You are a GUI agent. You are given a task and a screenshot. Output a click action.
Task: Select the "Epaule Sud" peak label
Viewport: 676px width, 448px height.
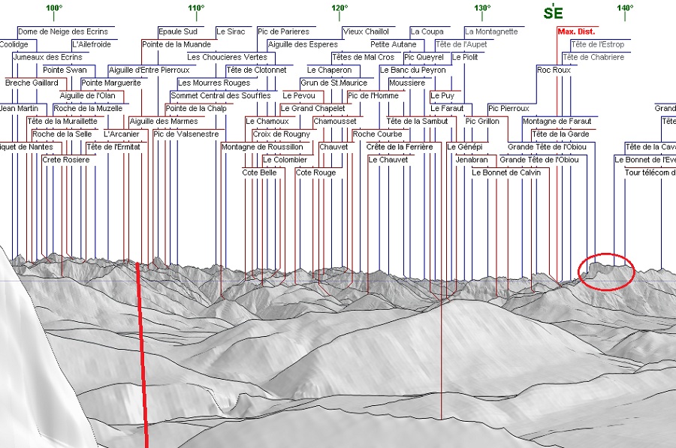(x=177, y=32)
